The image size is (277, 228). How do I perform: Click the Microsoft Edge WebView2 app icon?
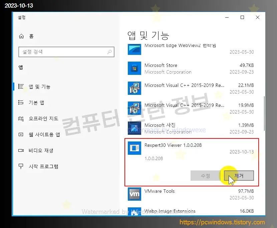click(134, 49)
